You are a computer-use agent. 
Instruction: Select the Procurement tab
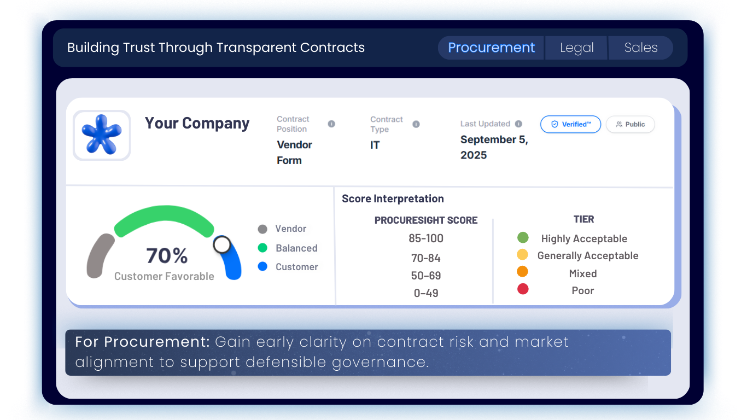[491, 48]
